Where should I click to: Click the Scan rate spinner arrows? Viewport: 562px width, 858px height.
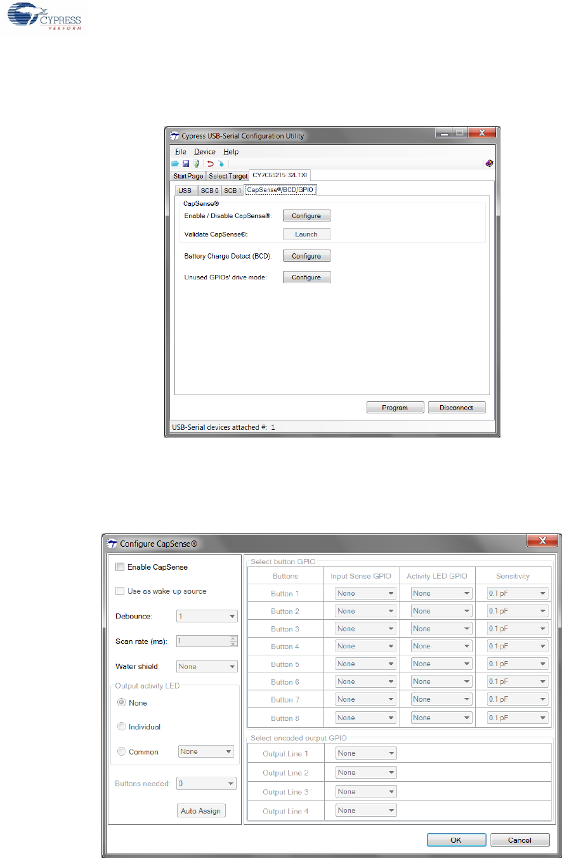pos(233,641)
